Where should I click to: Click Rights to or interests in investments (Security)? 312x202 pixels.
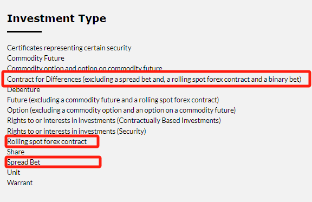[76, 132]
